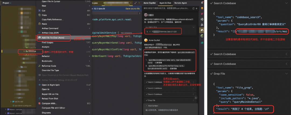Click the Compare With icon

coord(39,103)
